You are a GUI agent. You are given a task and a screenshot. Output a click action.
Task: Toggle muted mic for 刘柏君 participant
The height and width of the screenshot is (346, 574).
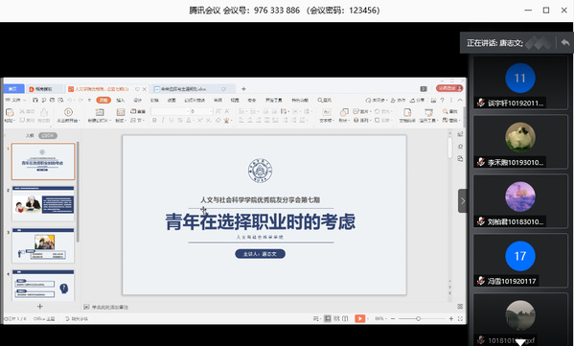coord(481,221)
